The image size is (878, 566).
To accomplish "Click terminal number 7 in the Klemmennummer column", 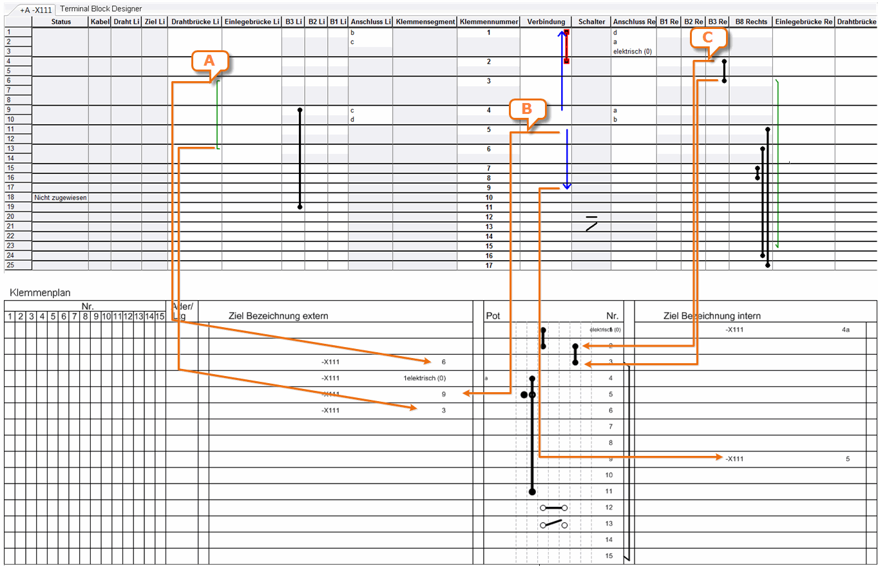I will click(x=490, y=168).
